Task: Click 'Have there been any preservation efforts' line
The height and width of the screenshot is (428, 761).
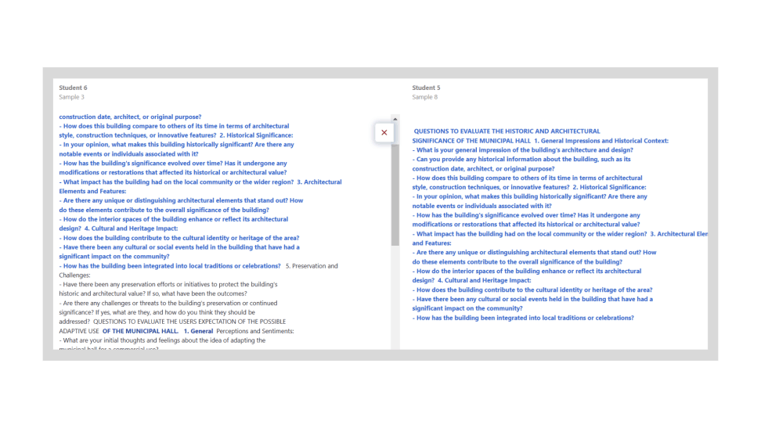Action: 169,285
